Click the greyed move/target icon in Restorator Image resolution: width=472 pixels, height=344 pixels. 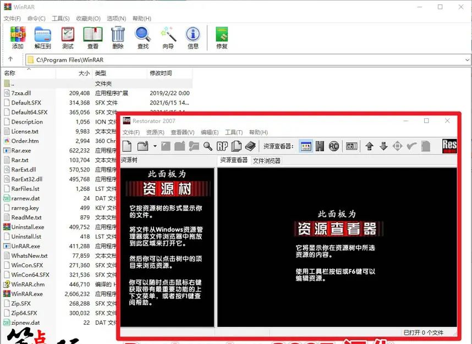pyautogui.click(x=397, y=146)
